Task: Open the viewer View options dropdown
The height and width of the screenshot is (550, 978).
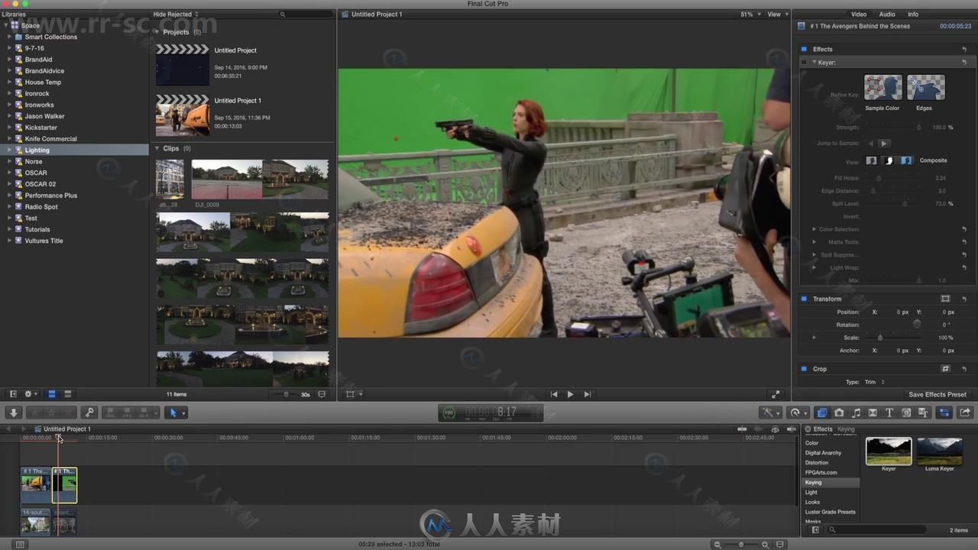Action: pos(777,15)
